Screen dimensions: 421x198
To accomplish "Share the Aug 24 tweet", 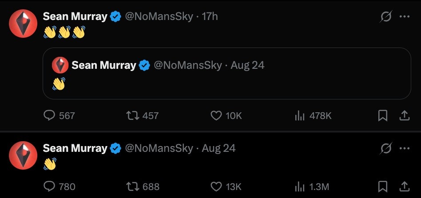I will pyautogui.click(x=404, y=186).
